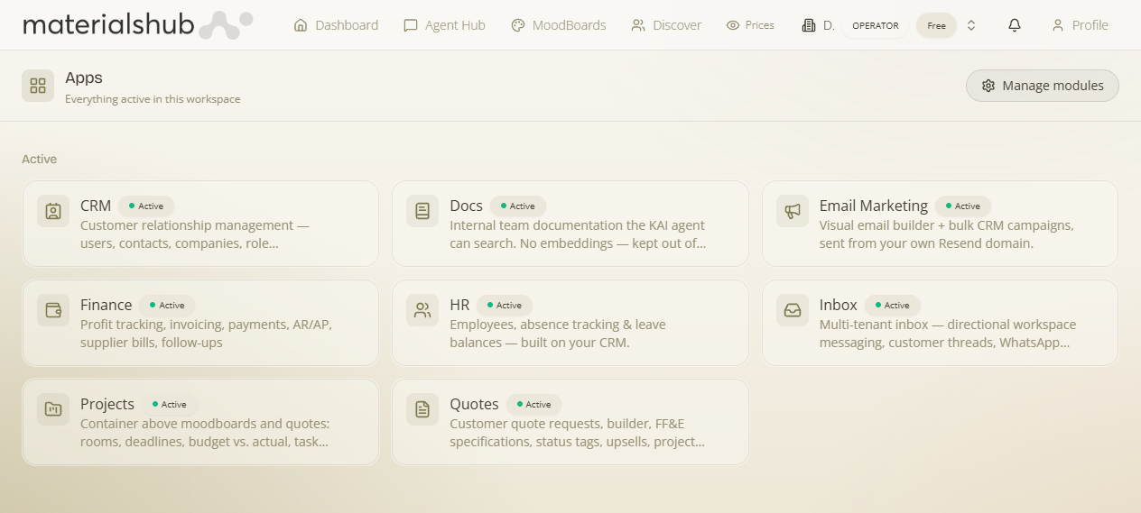Click Manage modules button
The image size is (1141, 513).
click(x=1043, y=86)
